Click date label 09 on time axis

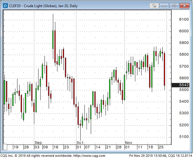45,147
